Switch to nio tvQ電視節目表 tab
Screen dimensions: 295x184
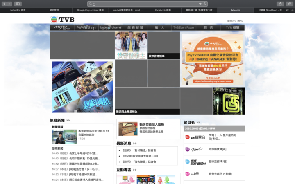pyautogui.click(x=127, y=10)
